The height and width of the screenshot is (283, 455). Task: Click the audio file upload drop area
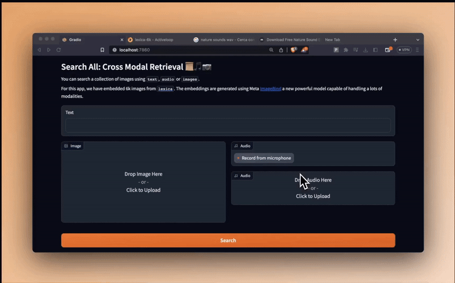[x=313, y=188]
